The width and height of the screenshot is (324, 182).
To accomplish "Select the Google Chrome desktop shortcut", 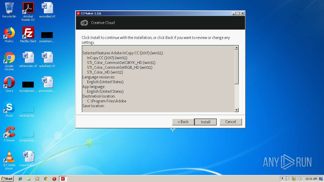I will coord(9,61).
